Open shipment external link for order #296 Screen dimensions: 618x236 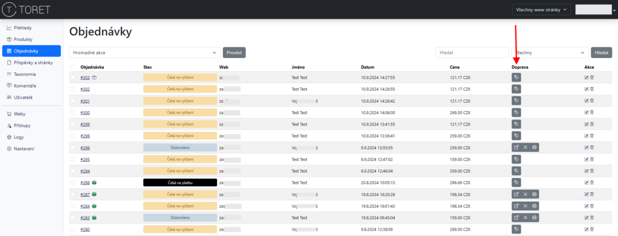click(x=517, y=147)
